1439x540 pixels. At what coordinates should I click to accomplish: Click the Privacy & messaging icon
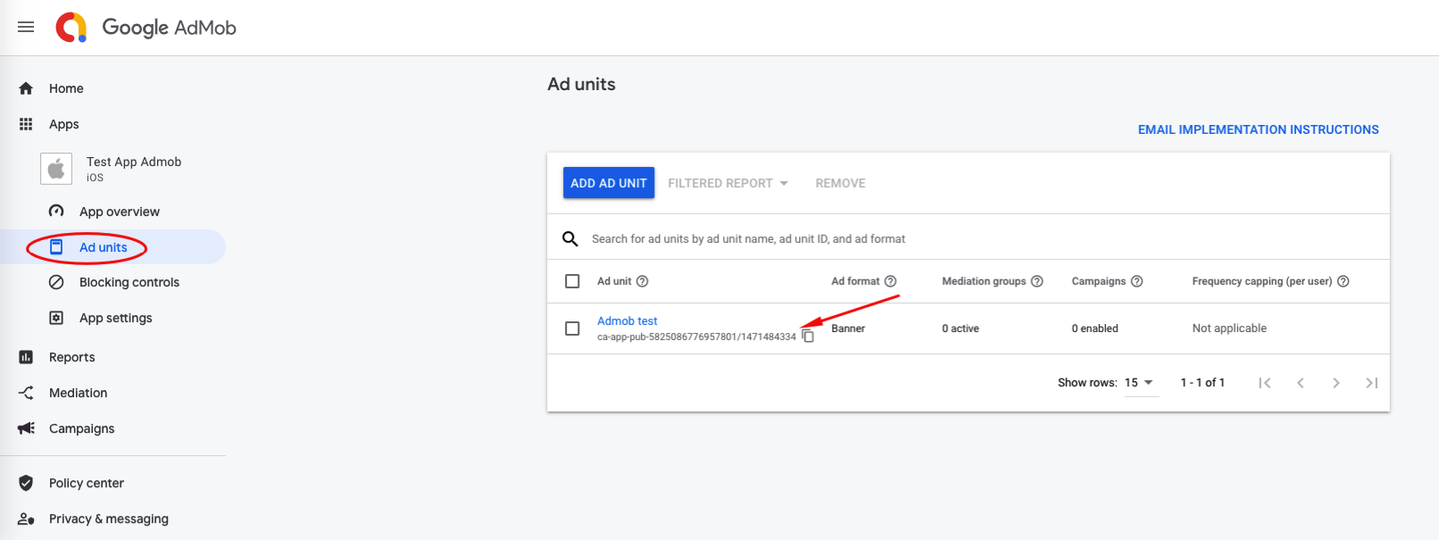[x=26, y=519]
